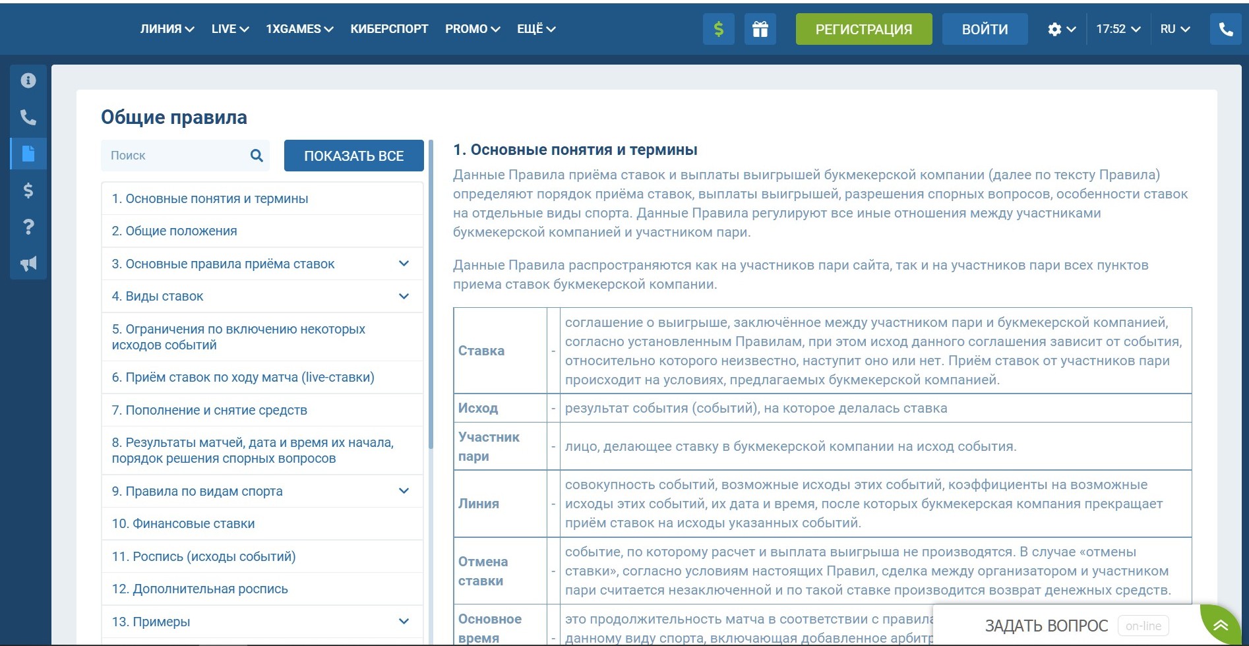Open contacts via sidebar phone icon
1249x646 pixels.
[28, 117]
